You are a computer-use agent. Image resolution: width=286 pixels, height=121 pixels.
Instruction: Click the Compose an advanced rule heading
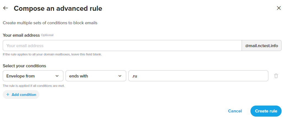58,8
